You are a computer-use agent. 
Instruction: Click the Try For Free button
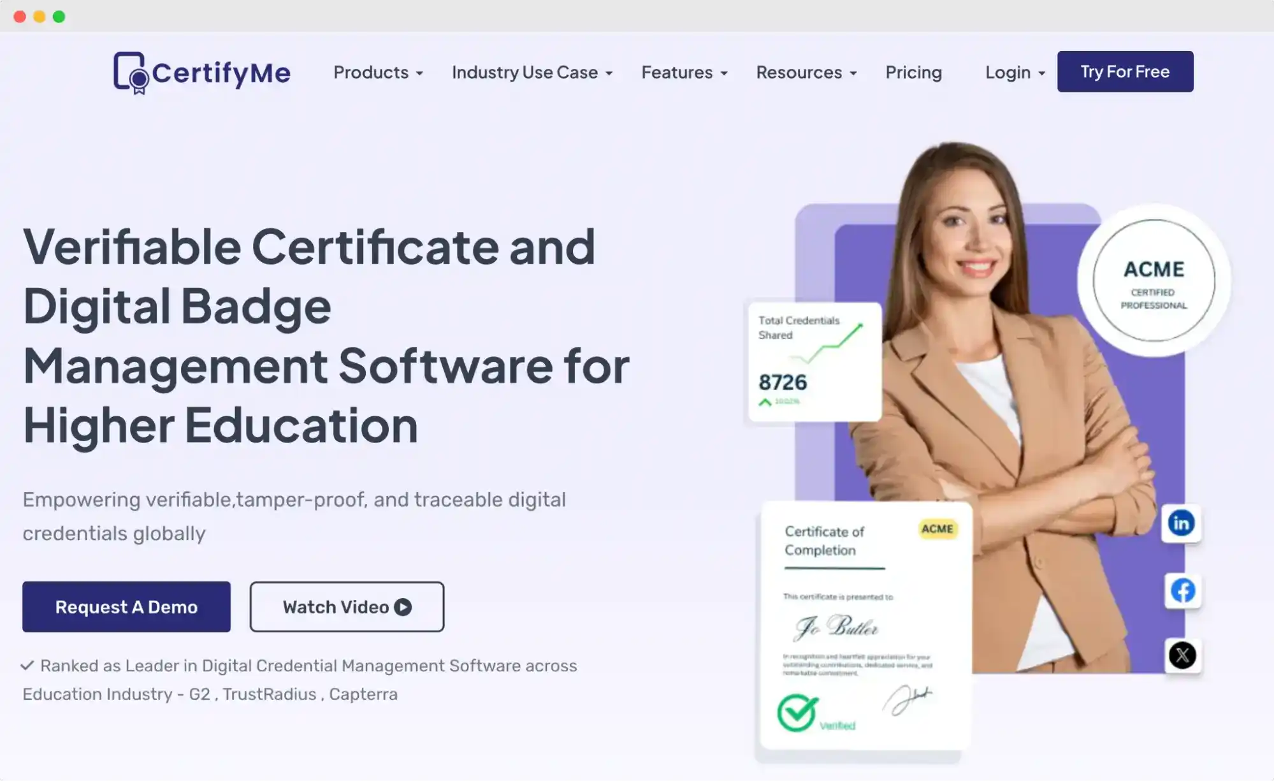1125,71
